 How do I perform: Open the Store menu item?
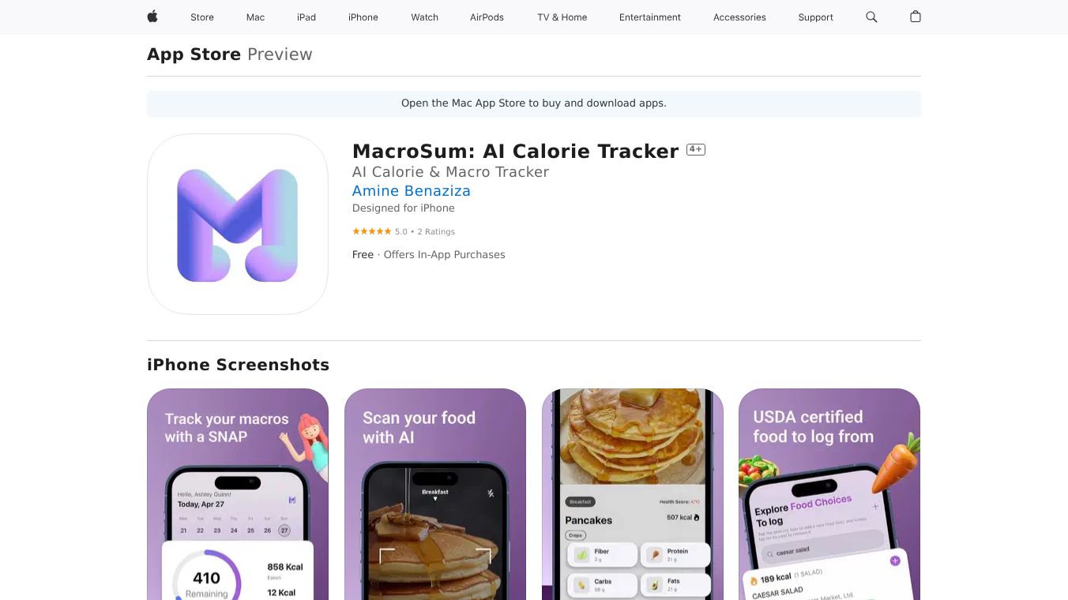point(202,17)
